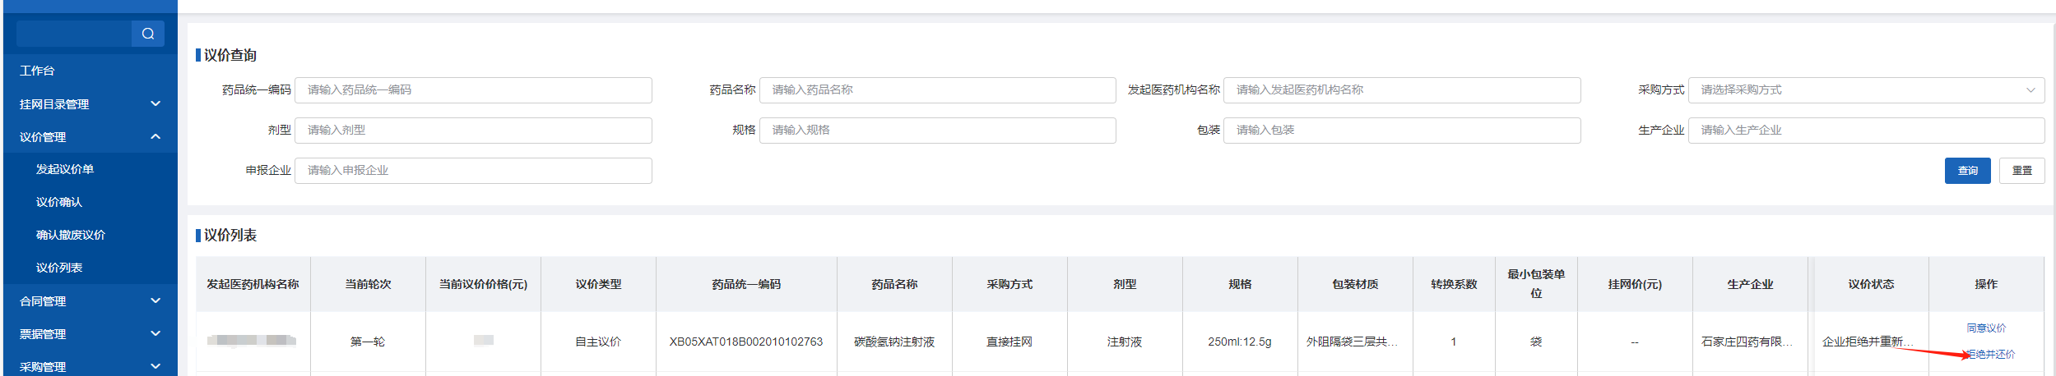Open 工作台 in the sidebar
Viewport: 2056px width, 376px height.
(x=38, y=71)
